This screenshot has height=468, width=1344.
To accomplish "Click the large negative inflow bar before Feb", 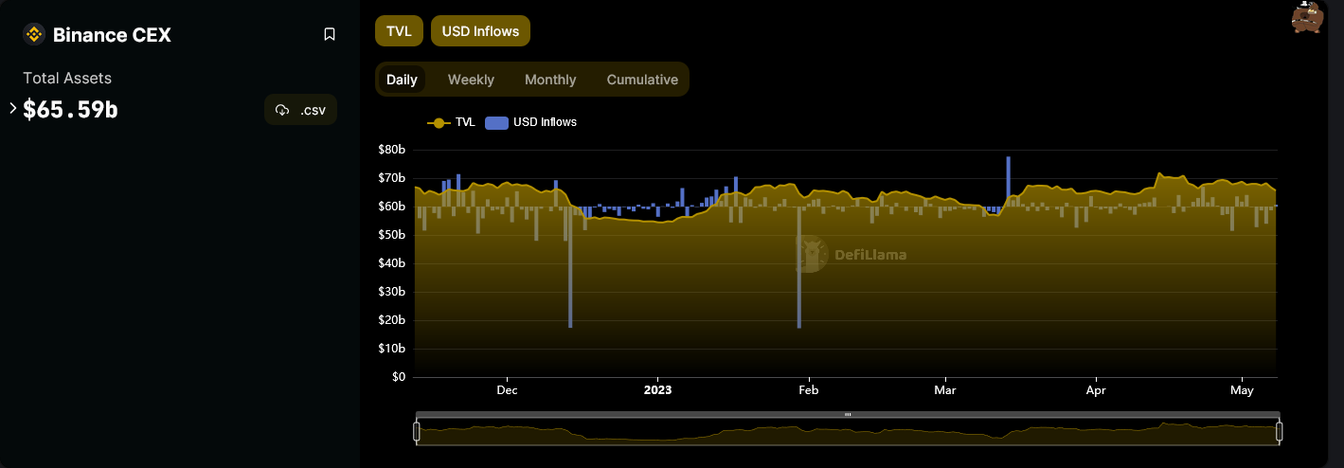I will 799,267.
